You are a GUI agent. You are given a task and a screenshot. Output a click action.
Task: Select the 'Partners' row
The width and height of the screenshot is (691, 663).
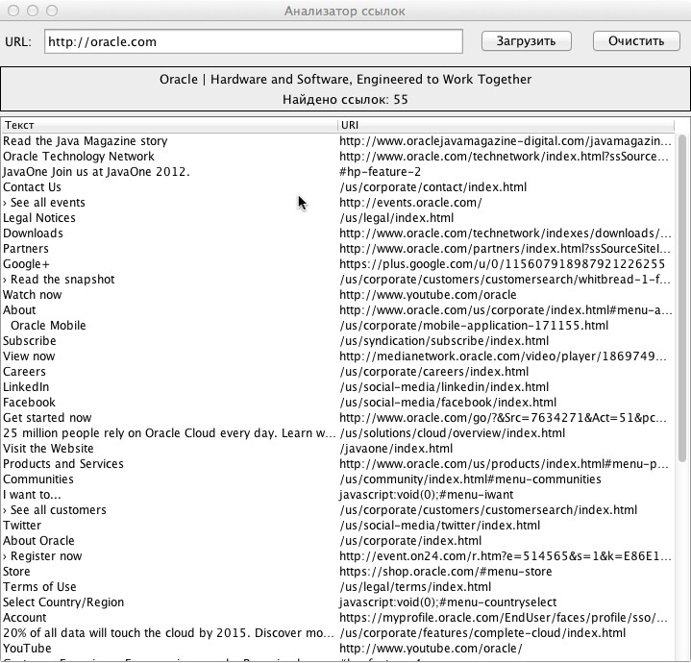[338, 249]
